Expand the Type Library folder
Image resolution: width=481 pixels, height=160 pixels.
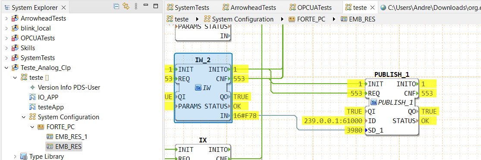point(15,157)
